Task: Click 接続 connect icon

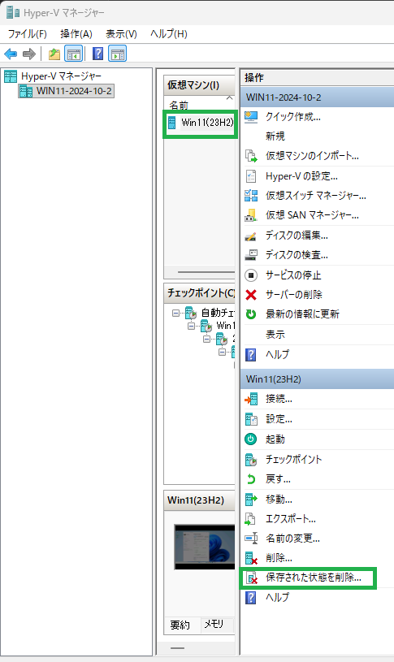Action: [x=251, y=399]
